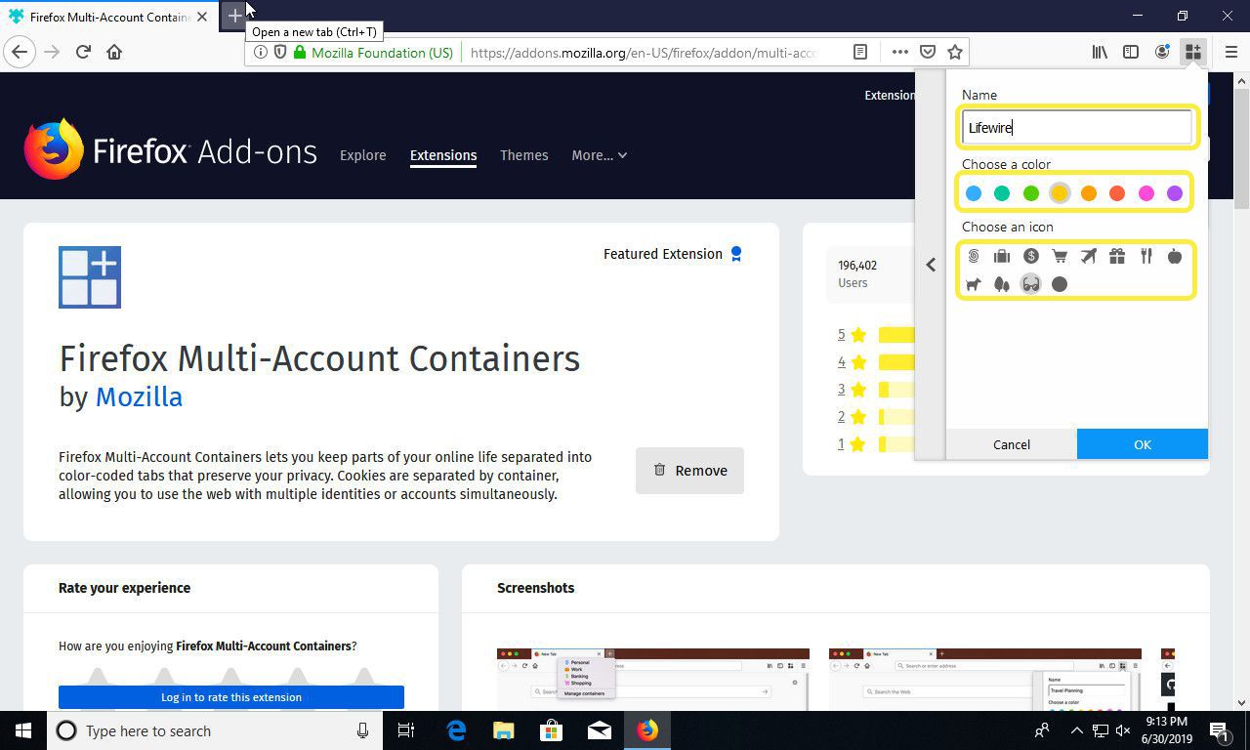Screen dimensions: 1250x750
Task: Pick the orange container color
Action: coord(1088,193)
